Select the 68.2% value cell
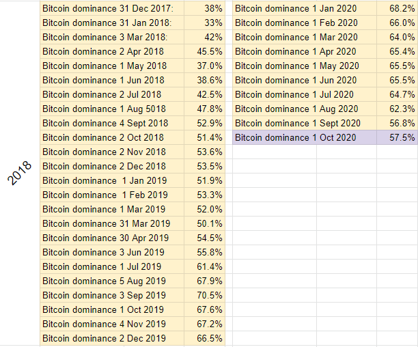This screenshot has width=418, height=347. click(x=398, y=8)
